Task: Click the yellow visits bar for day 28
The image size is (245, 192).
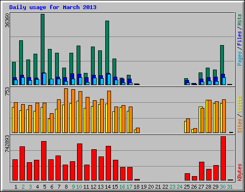Action: tap(207, 116)
